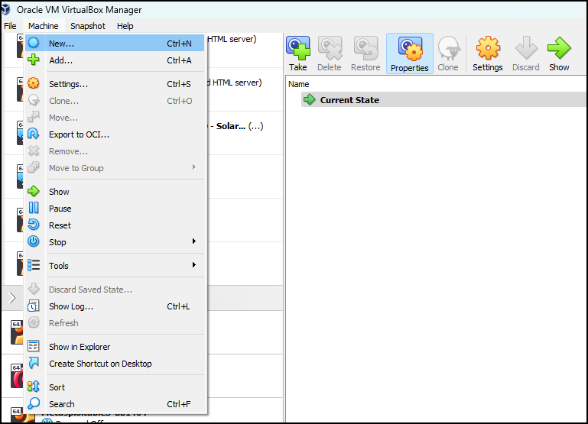Click the Restore snapshot toolbar icon
The width and height of the screenshot is (588, 424).
(365, 48)
